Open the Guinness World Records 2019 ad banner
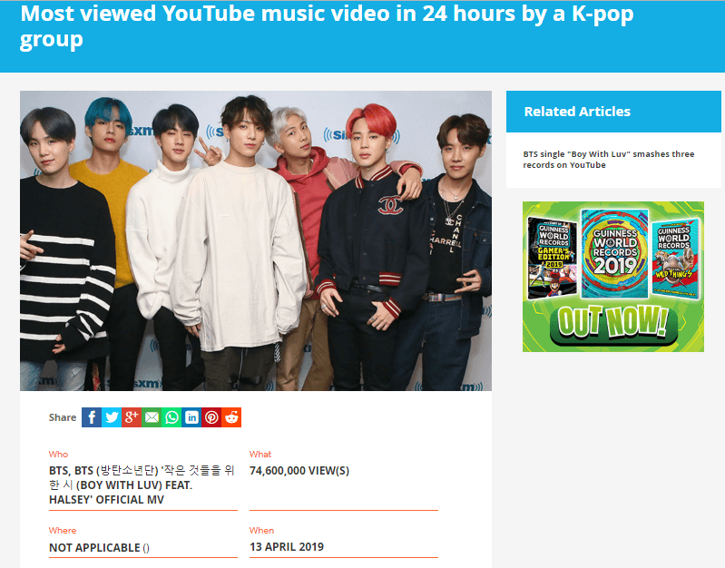Viewport: 725px width, 568px height. 613,277
